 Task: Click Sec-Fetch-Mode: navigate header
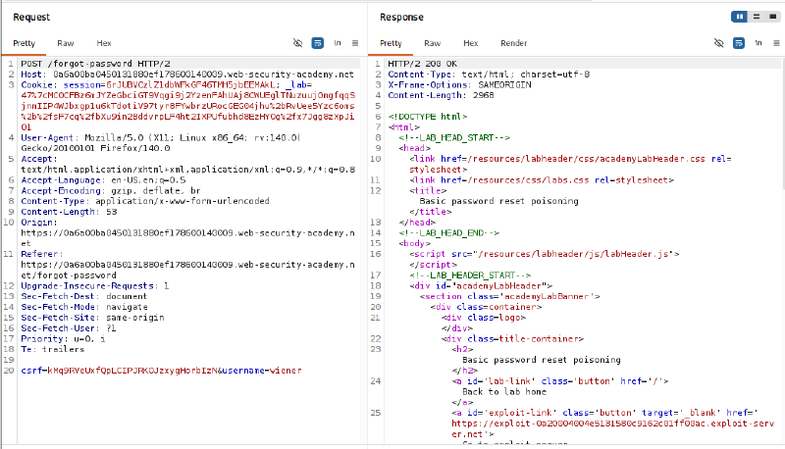pos(84,307)
